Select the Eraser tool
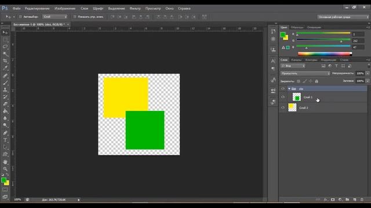 tap(5, 104)
